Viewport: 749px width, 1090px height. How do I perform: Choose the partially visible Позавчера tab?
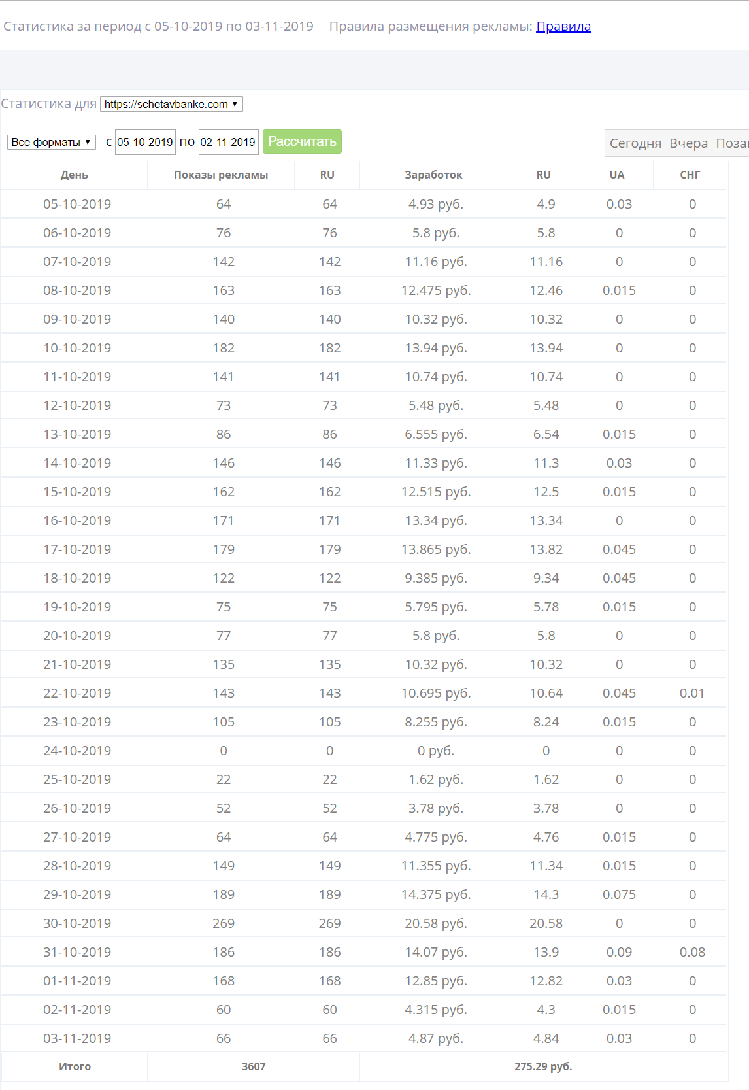point(732,143)
